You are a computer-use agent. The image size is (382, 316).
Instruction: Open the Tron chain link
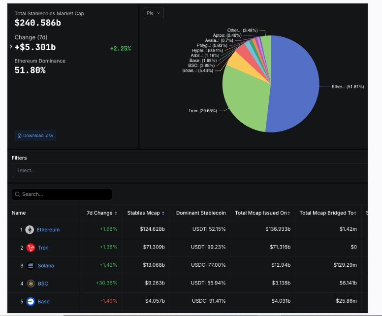[43, 248]
